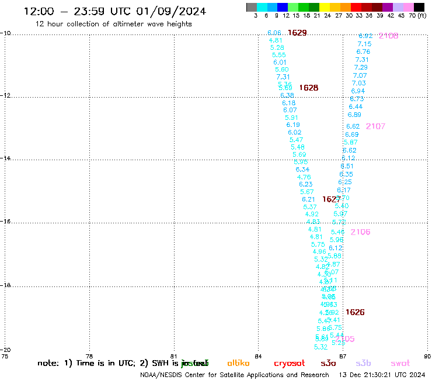432x380 pixels.
Task: Click the 's3a' satellite legend label
Action: pyautogui.click(x=328, y=363)
